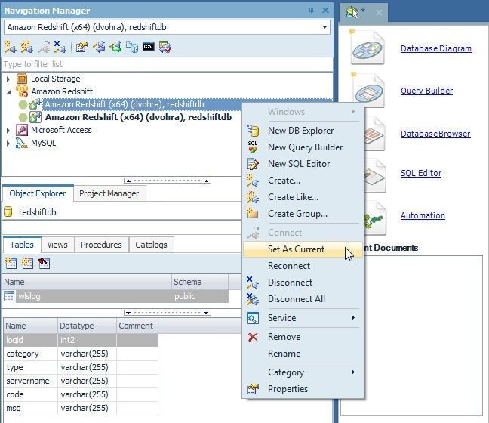This screenshot has width=489, height=423.
Task: Select Rename from the context menu
Action: (303, 353)
